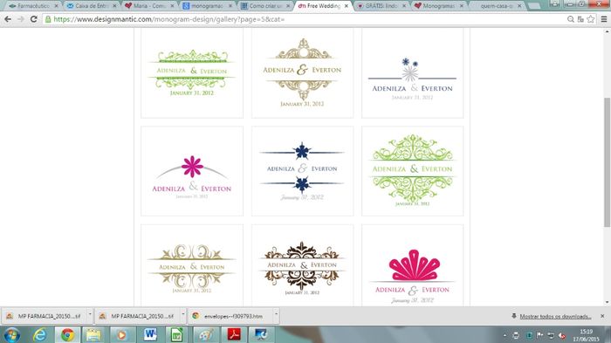Screen dimensions: 611x343
Task: Click the volume speaker tray icon
Action: coord(561,335)
